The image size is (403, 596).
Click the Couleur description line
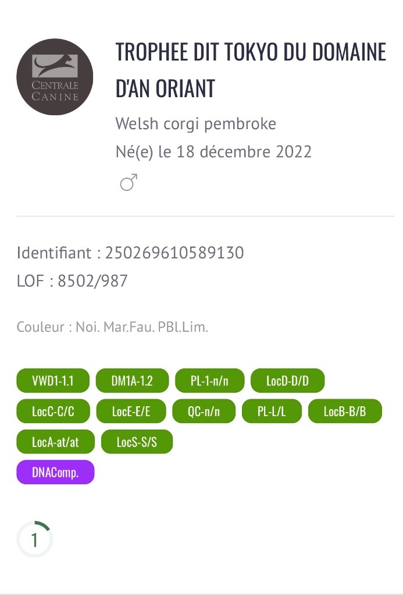pos(112,327)
